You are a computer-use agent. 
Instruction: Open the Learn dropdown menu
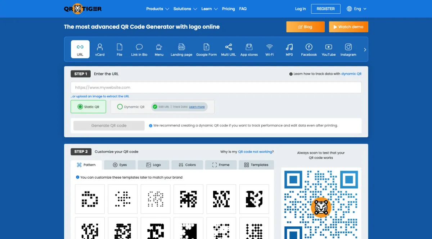coord(210,9)
